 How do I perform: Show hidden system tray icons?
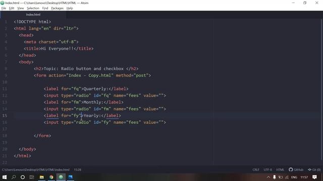tap(268, 177)
